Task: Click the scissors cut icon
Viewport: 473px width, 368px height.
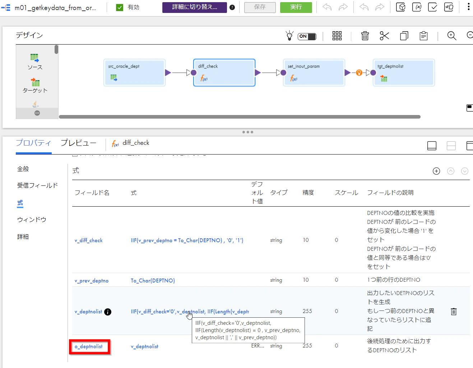Action: (384, 36)
